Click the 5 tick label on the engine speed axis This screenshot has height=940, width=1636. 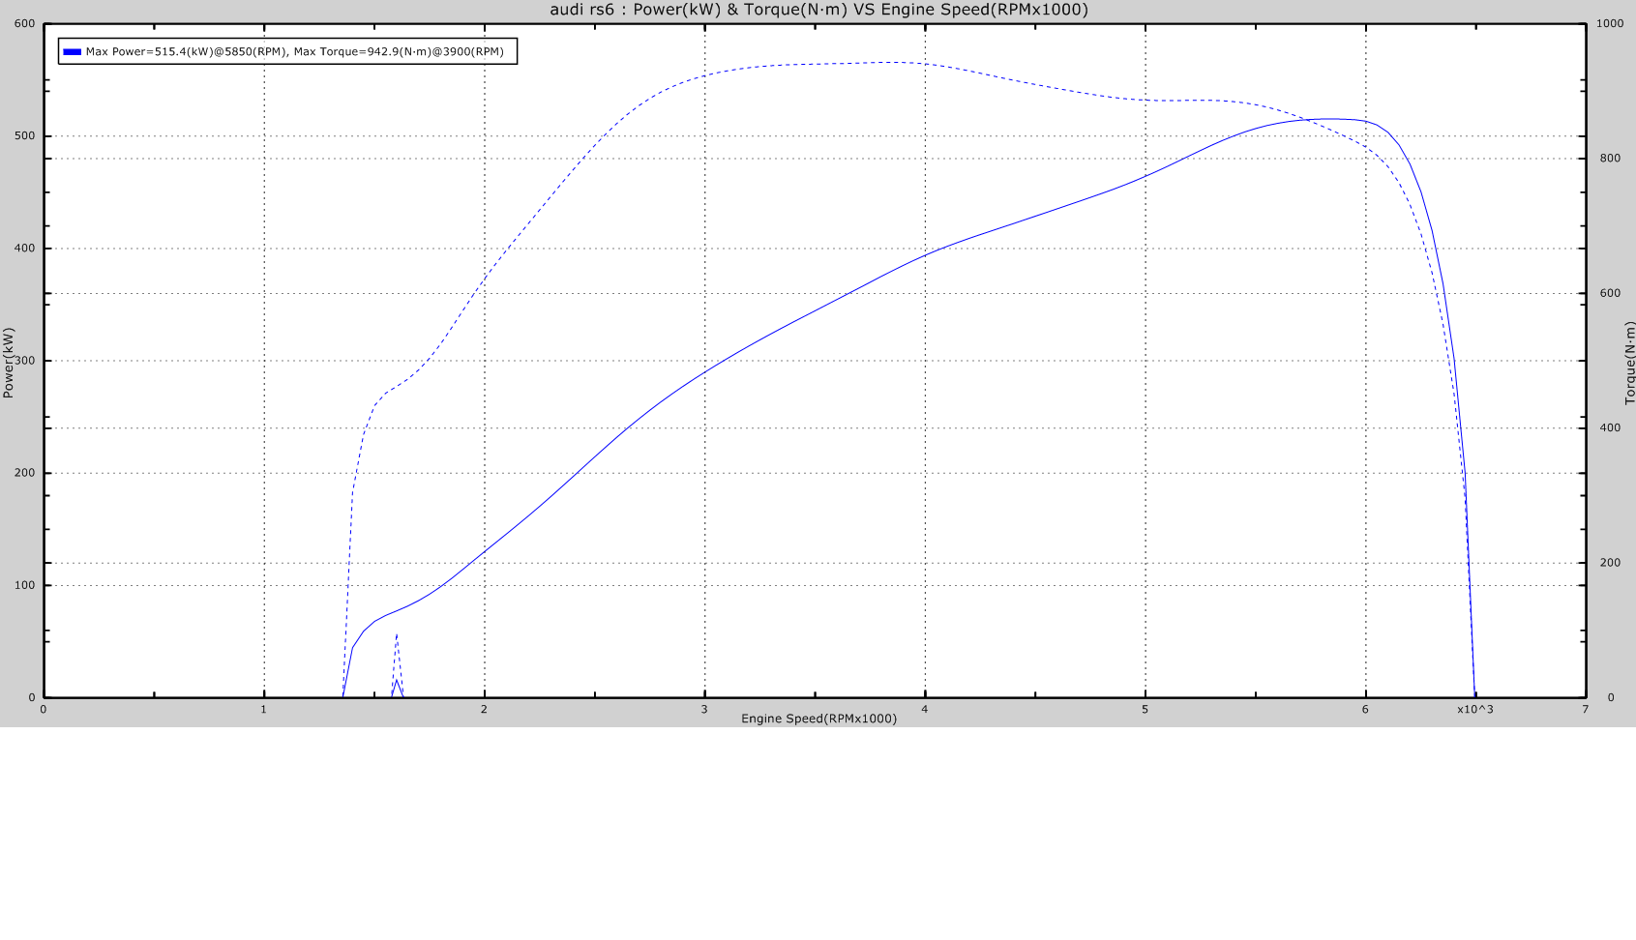click(x=1145, y=710)
